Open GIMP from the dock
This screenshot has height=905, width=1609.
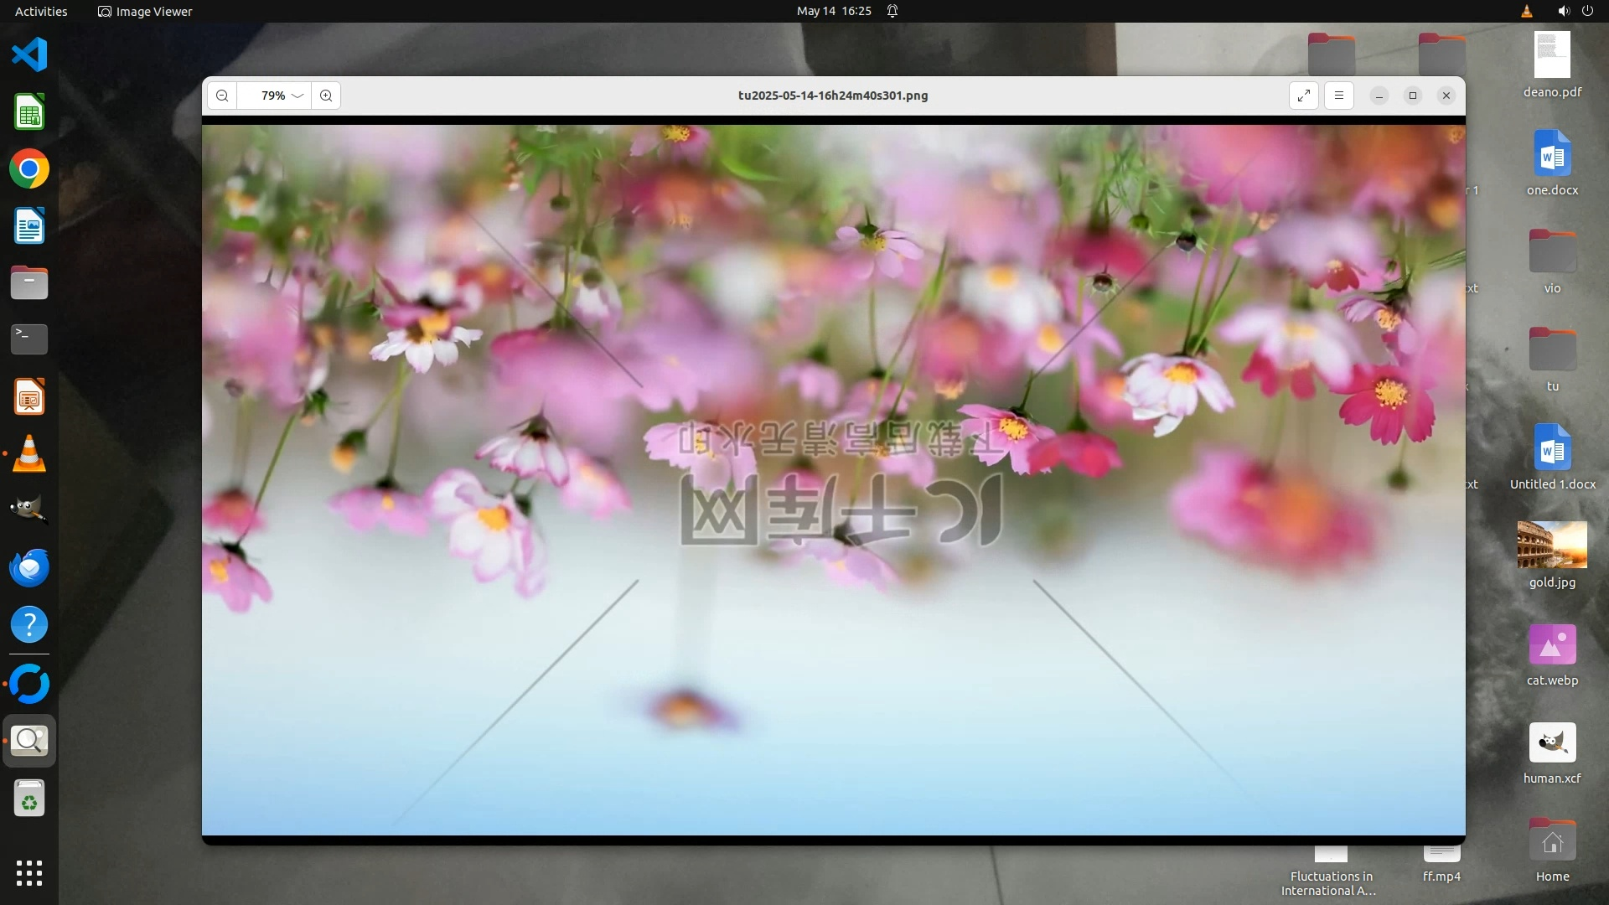(x=29, y=509)
